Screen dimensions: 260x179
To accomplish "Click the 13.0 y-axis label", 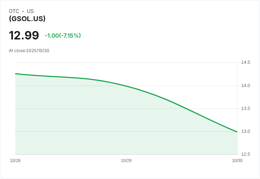I will (246, 131).
